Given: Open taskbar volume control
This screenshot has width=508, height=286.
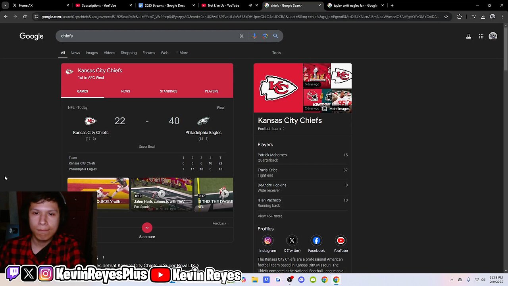Looking at the screenshot, I should click(483, 280).
